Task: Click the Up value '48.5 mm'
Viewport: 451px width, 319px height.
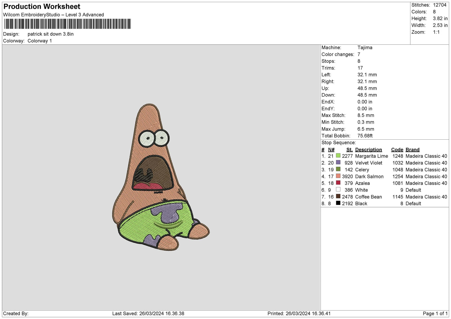Action: [367, 88]
